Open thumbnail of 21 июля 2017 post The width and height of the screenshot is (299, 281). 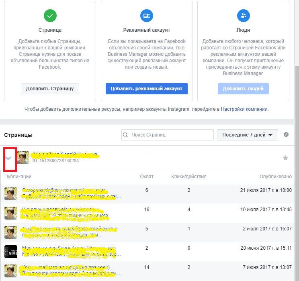pyautogui.click(x=10, y=194)
